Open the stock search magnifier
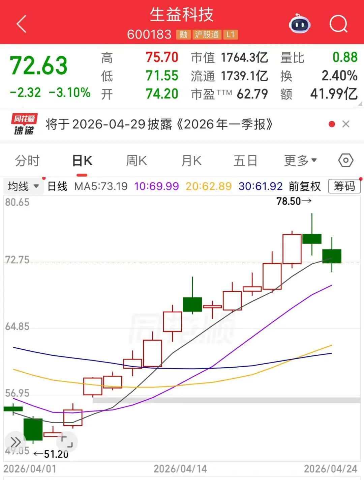This screenshot has height=480, width=364. click(338, 24)
